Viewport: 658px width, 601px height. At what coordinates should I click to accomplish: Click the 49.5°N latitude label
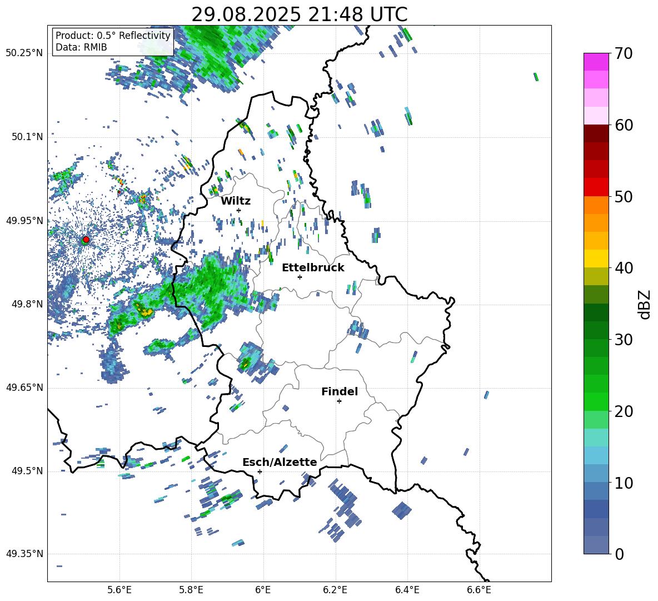point(27,471)
